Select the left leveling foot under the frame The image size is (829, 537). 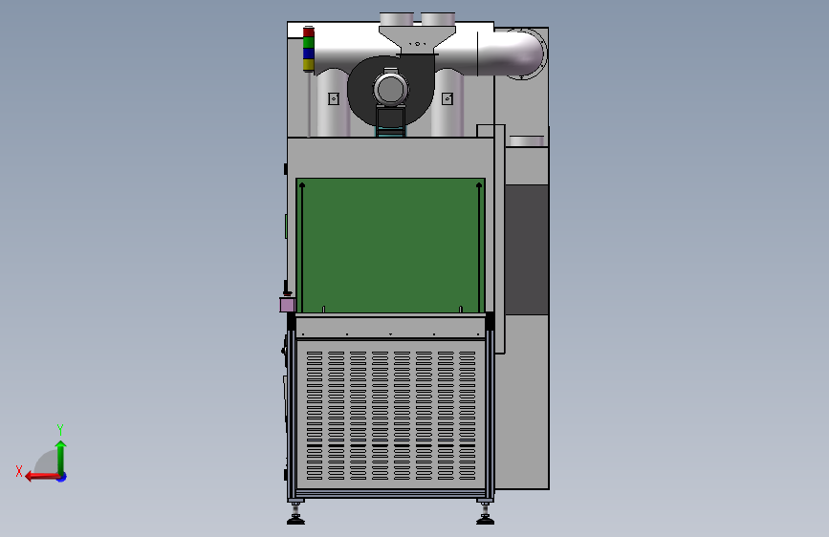[296, 514]
